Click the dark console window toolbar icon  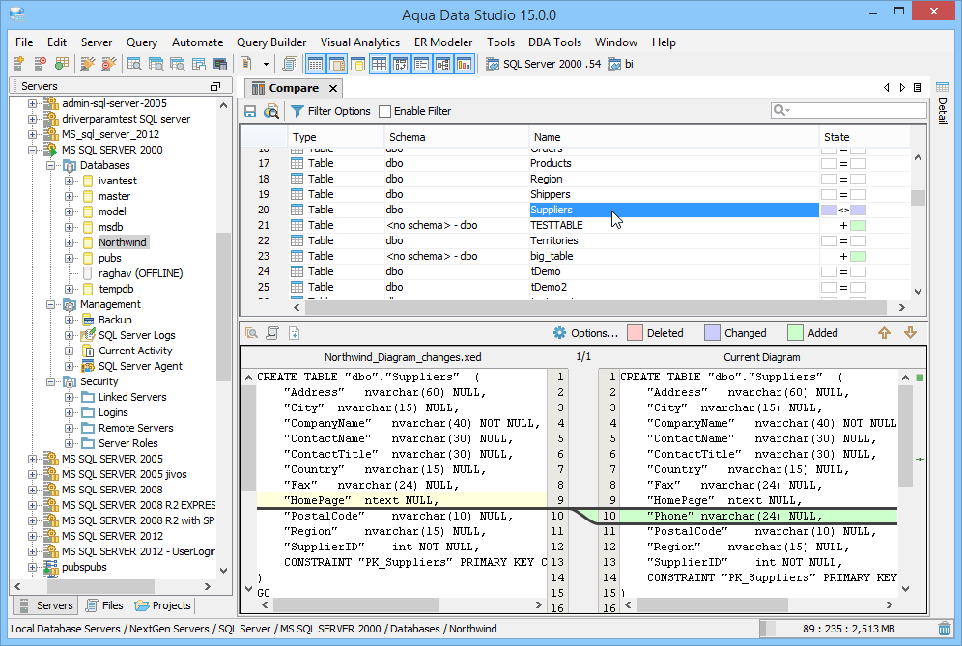[x=219, y=64]
